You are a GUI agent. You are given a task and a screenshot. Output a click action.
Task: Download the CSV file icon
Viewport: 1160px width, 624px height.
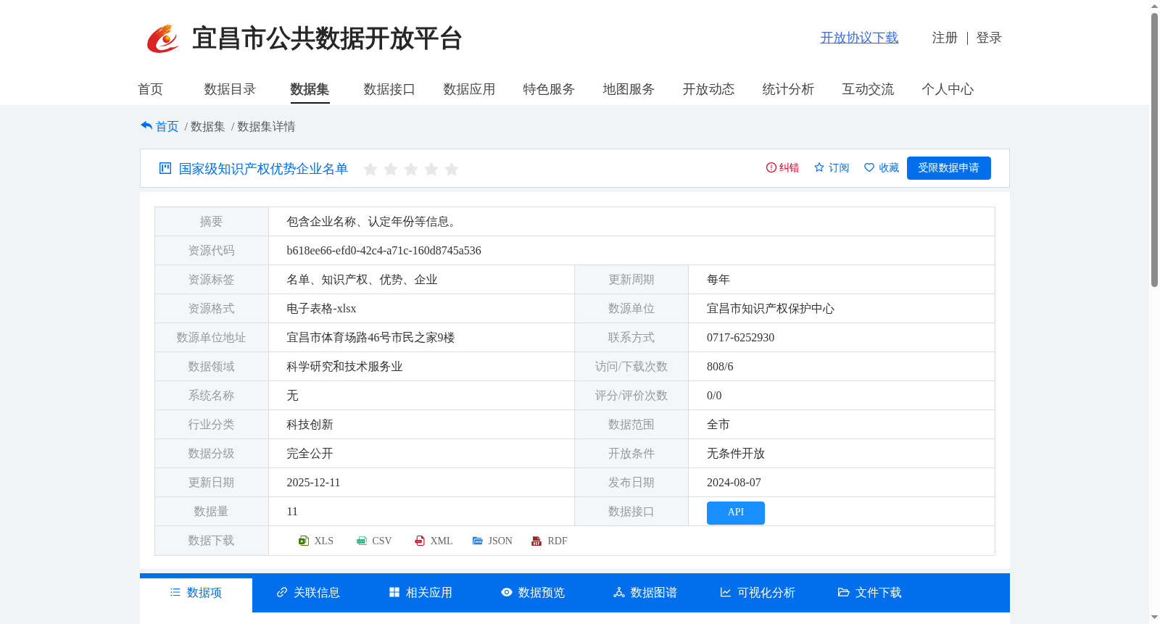click(362, 541)
